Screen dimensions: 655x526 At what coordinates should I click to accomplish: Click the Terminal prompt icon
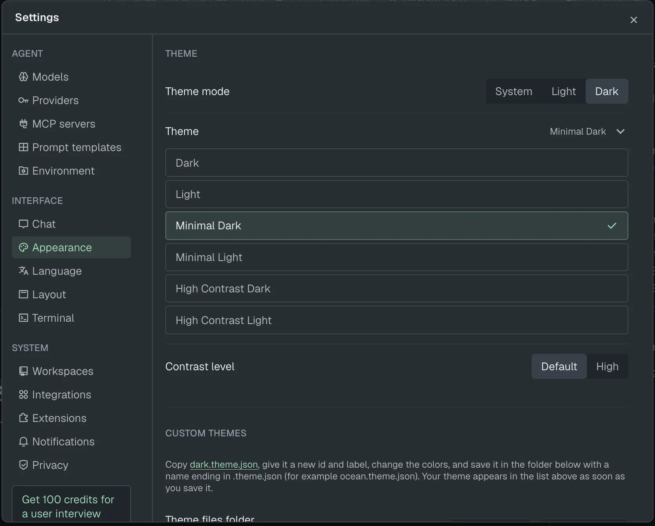24,318
